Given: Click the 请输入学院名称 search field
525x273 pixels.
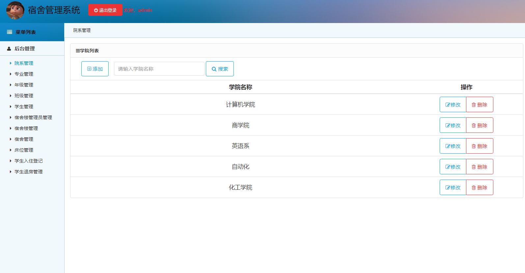Looking at the screenshot, I should (x=159, y=69).
